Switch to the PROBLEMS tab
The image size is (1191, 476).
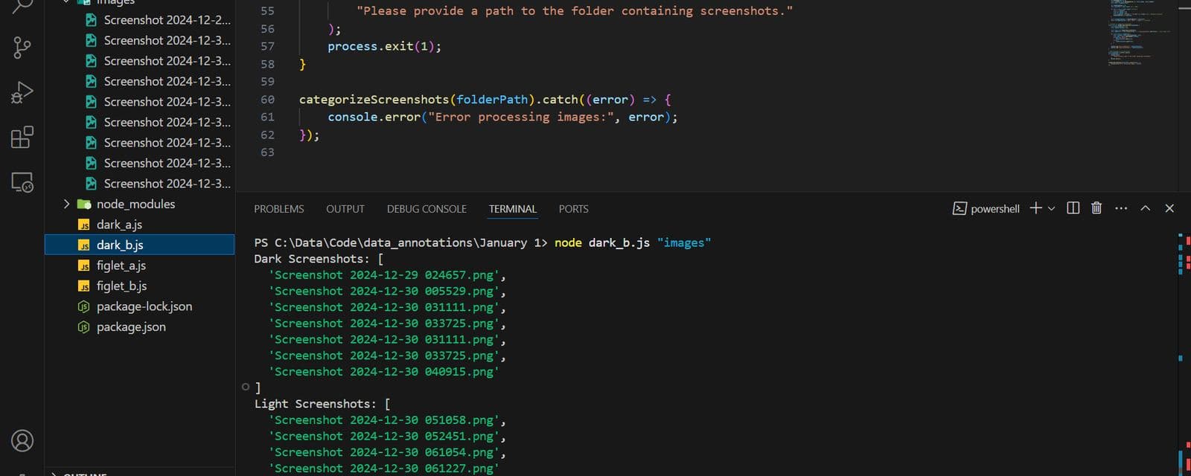click(x=279, y=209)
